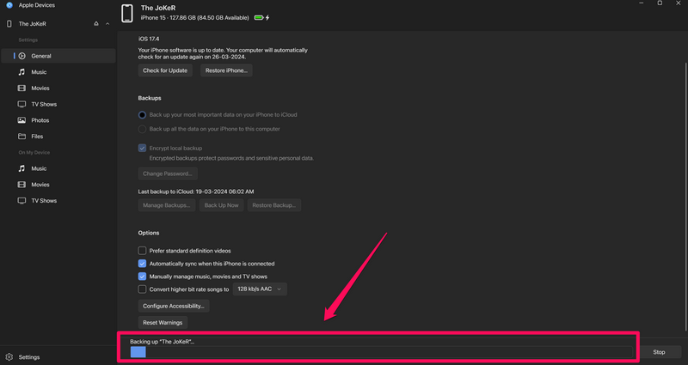Click the large iPhone device icon in header
688x365 pixels.
127,13
